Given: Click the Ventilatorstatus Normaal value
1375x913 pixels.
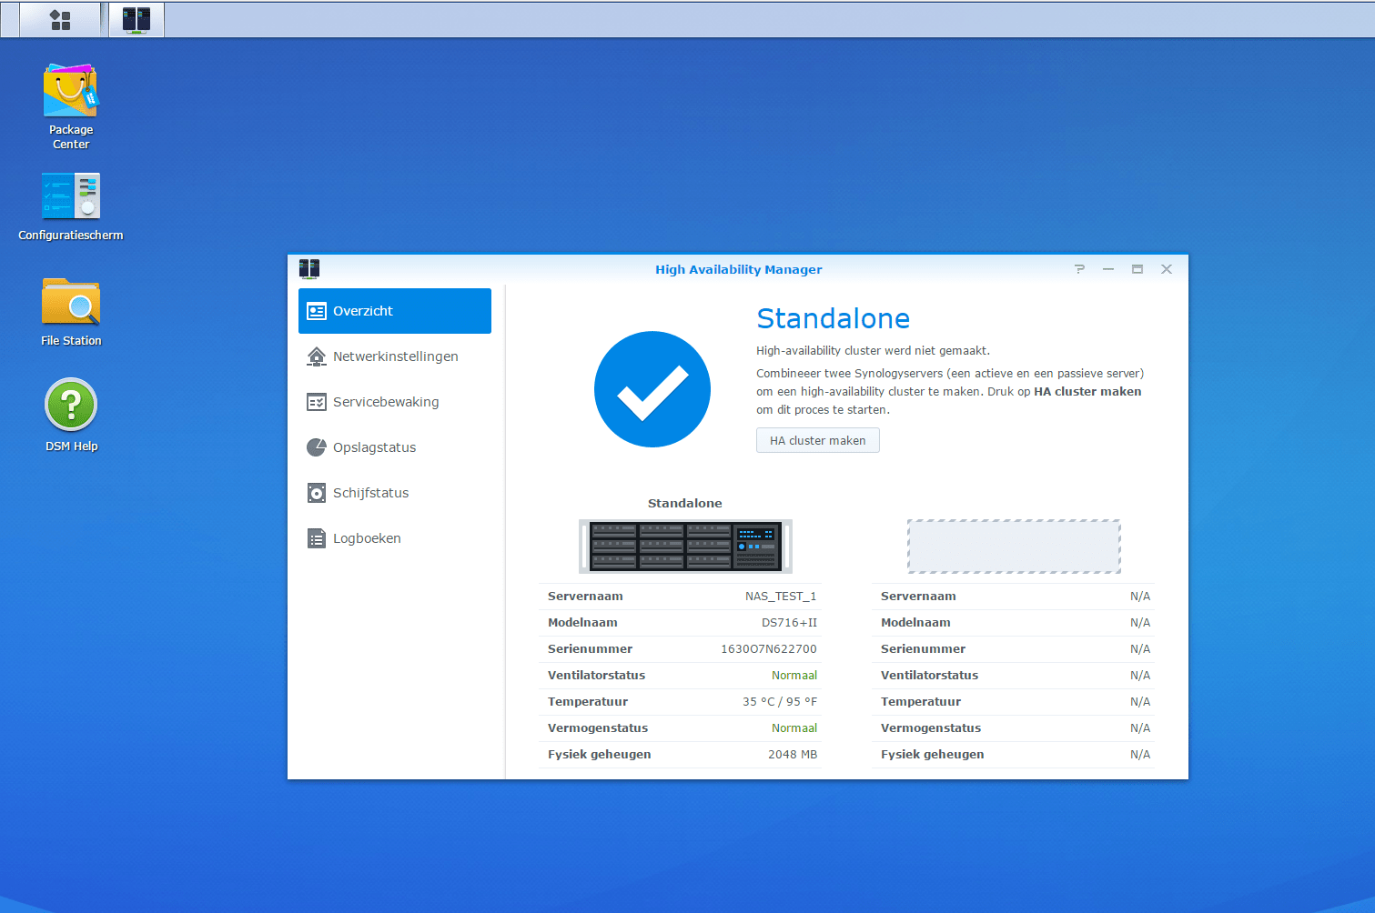Looking at the screenshot, I should tap(794, 676).
